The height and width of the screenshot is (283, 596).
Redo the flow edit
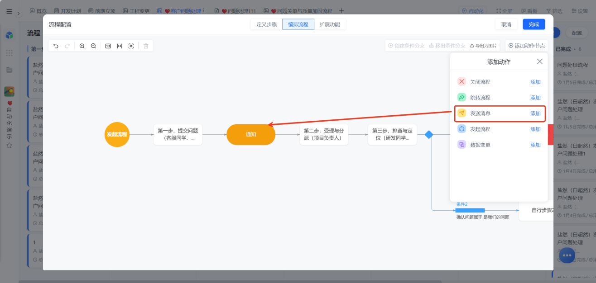67,46
